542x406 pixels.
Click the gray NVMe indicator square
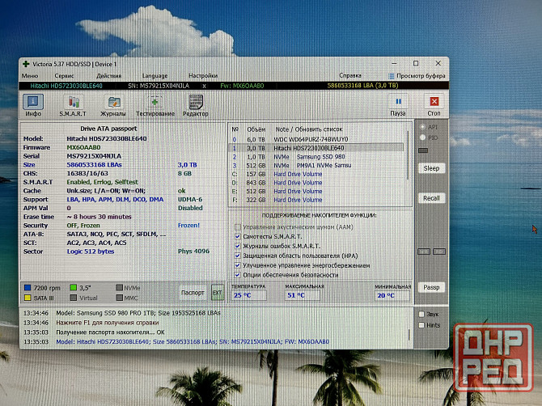coord(119,287)
